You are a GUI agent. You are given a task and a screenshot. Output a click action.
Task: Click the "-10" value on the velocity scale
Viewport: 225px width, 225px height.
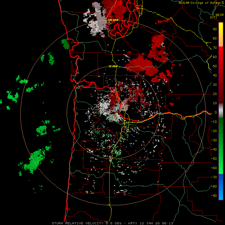click(x=214, y=122)
